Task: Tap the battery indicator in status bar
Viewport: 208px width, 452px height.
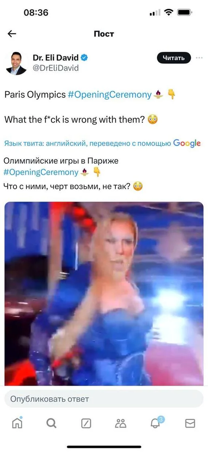Action: 185,12
